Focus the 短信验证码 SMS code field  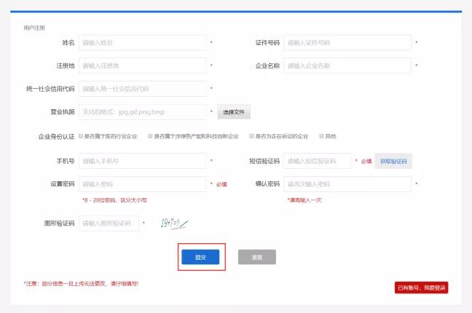pyautogui.click(x=317, y=161)
